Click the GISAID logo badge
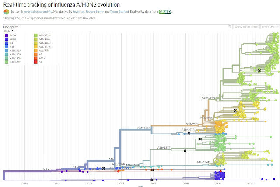Image resolution: width=280 pixels, height=187 pixels. [x=165, y=12]
